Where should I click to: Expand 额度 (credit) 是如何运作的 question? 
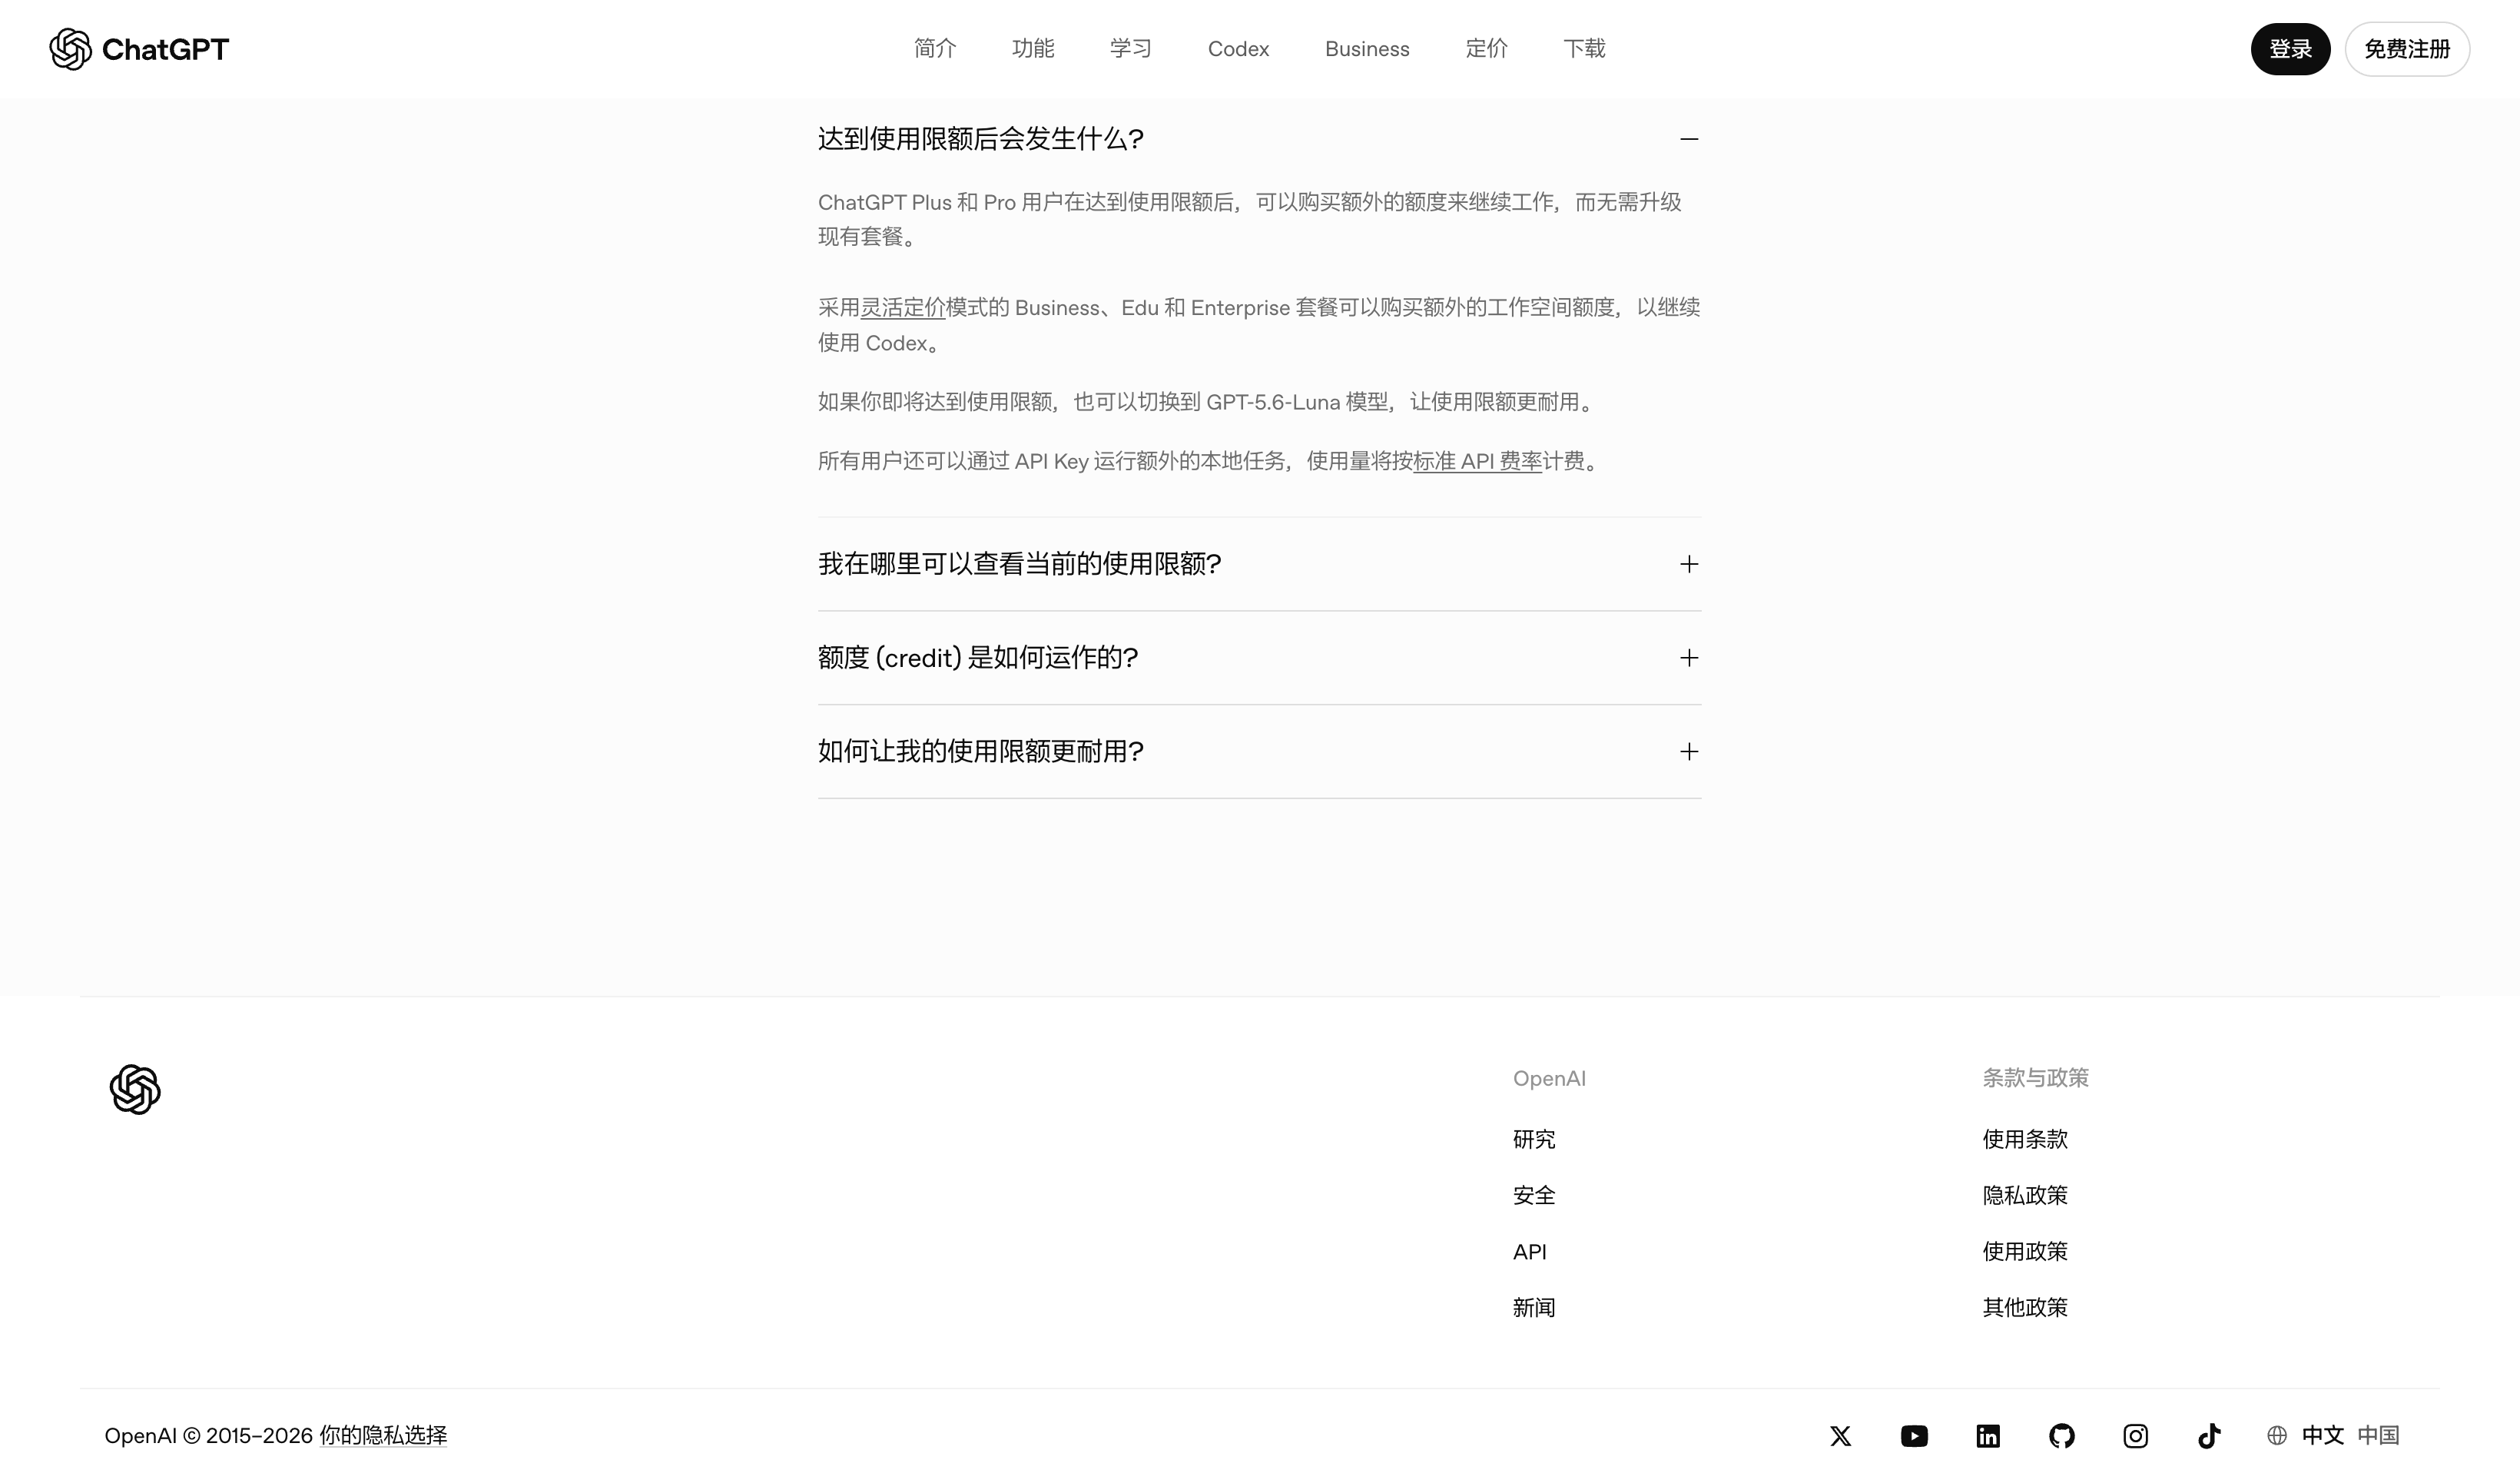[x=1259, y=658]
